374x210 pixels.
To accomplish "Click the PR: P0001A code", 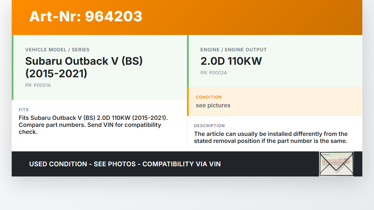I will [x=38, y=85].
